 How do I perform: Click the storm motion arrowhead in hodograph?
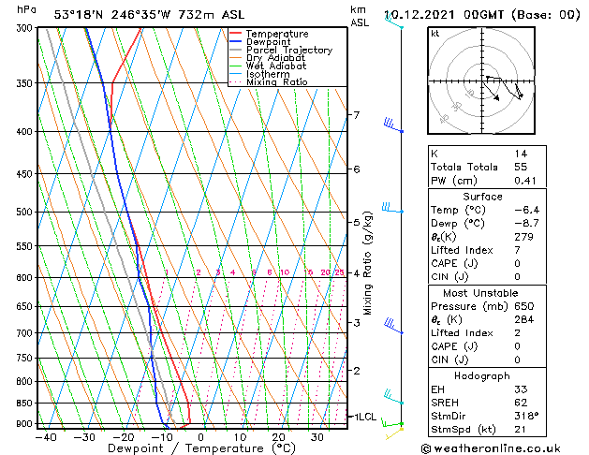tap(496, 97)
